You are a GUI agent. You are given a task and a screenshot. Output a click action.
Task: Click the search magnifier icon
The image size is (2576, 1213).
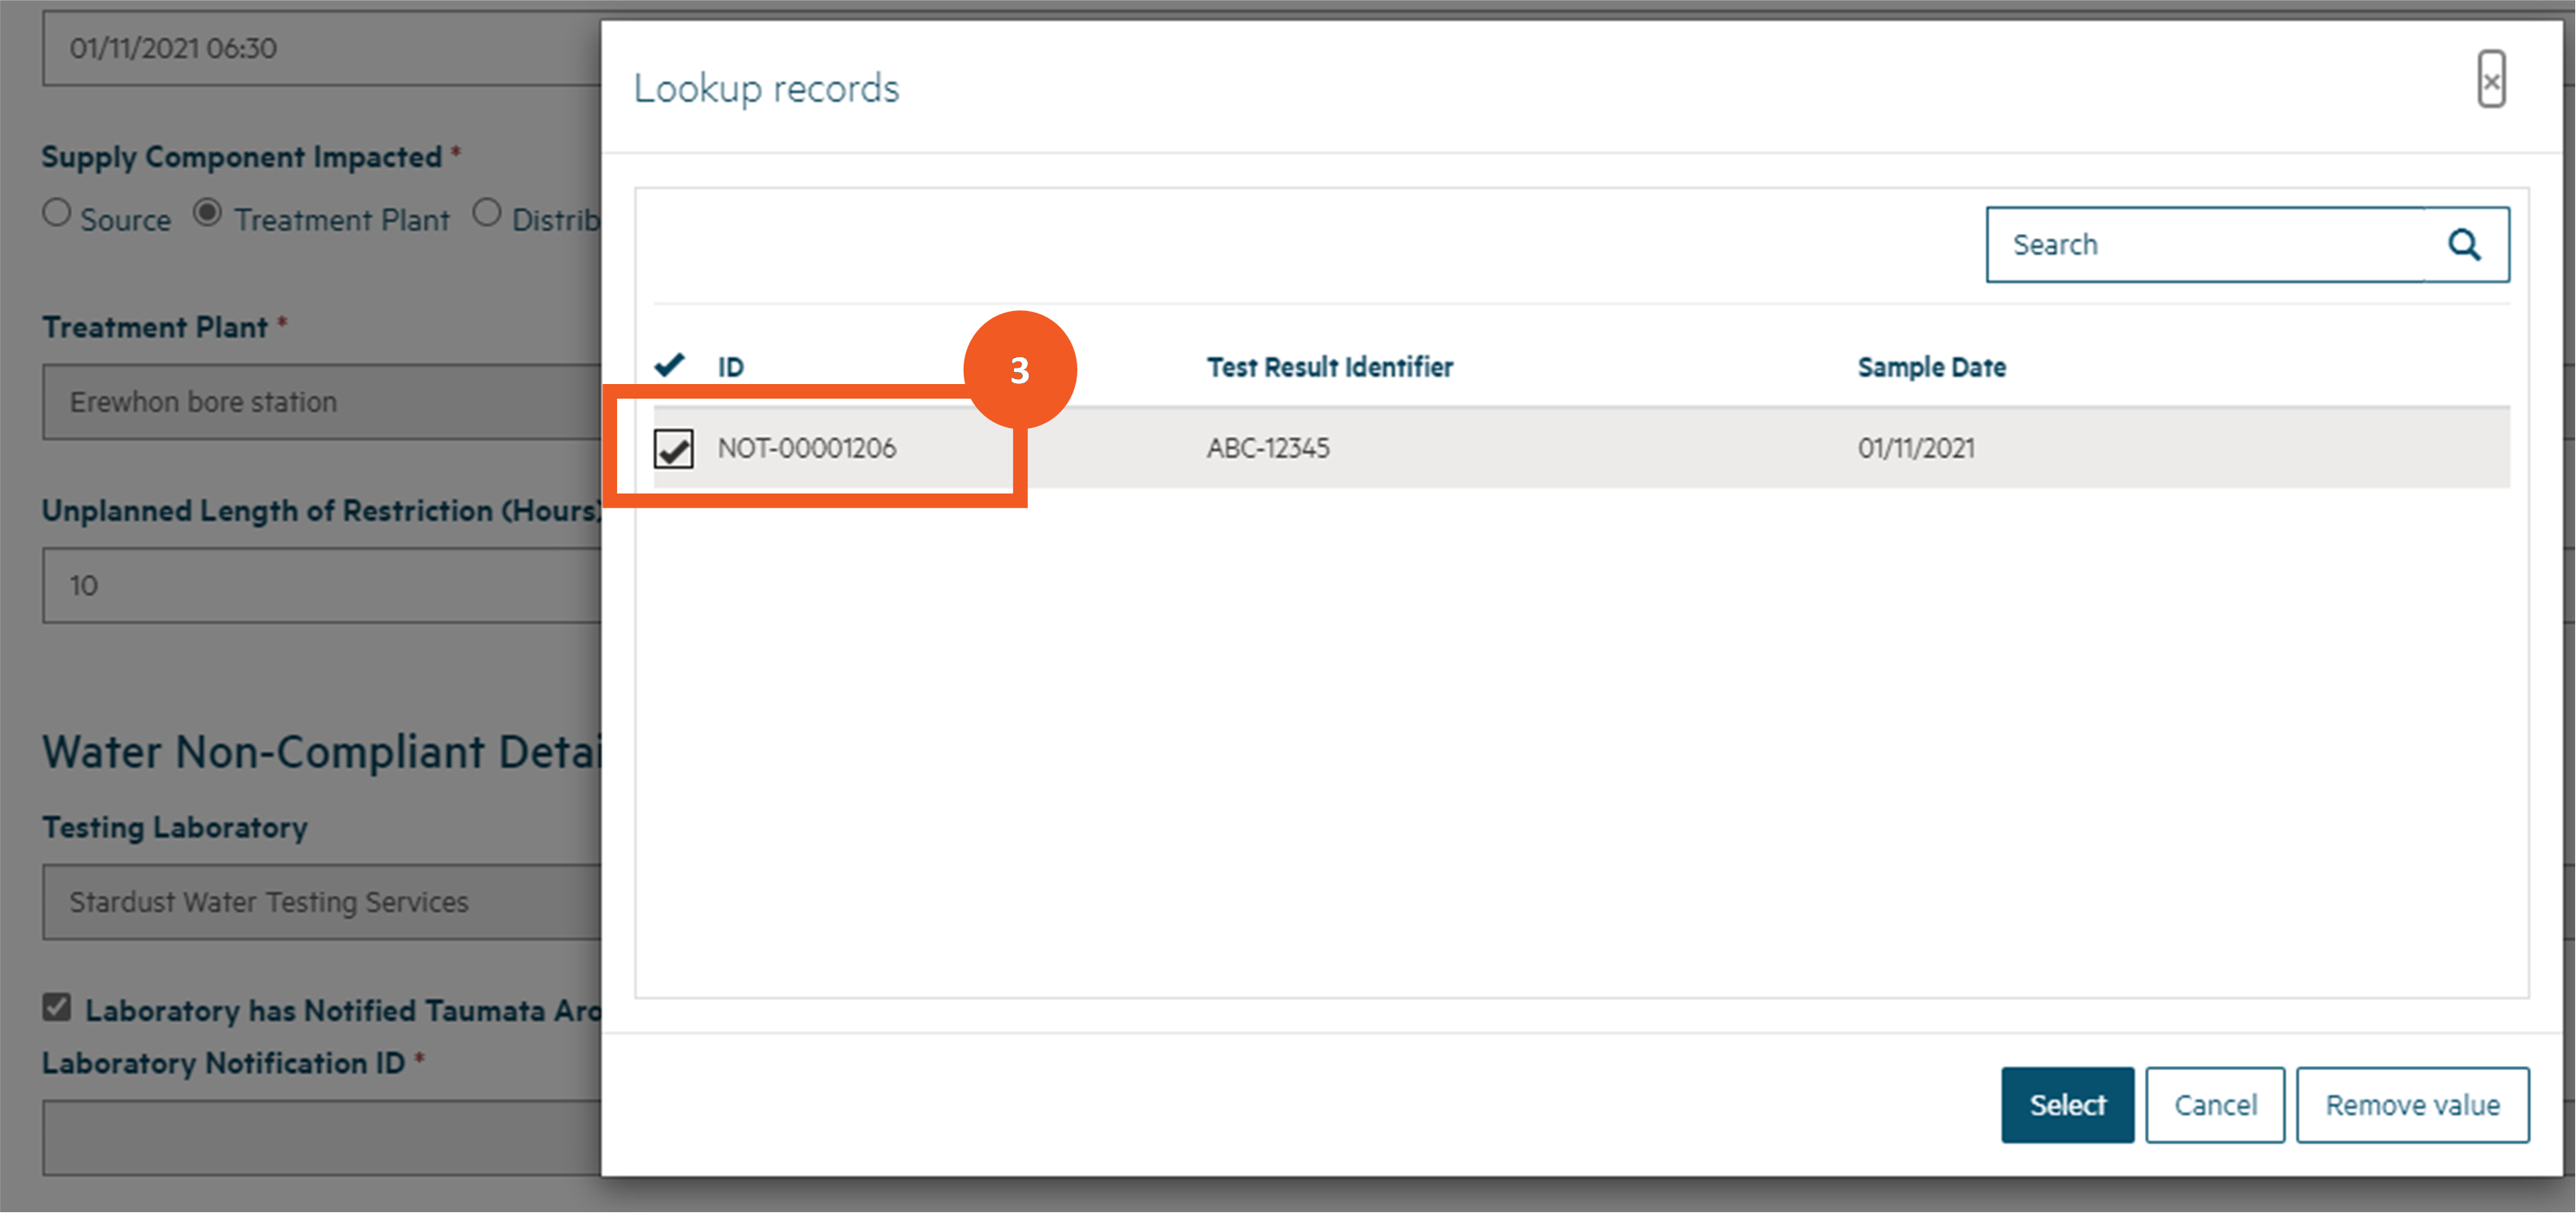tap(2464, 245)
